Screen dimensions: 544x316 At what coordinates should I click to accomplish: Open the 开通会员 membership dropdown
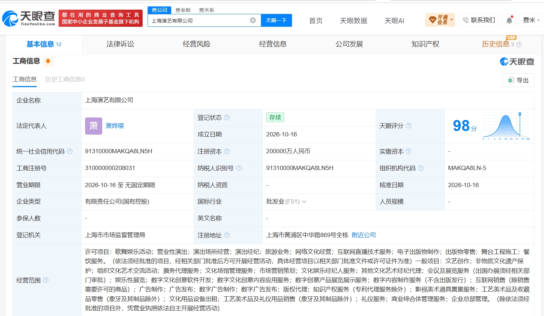point(440,20)
